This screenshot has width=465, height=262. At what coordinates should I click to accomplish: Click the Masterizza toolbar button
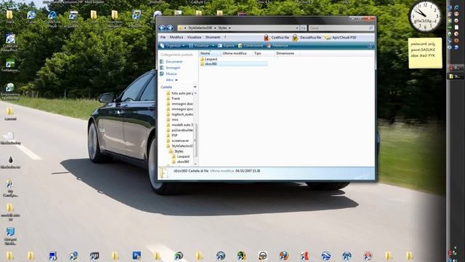click(278, 45)
